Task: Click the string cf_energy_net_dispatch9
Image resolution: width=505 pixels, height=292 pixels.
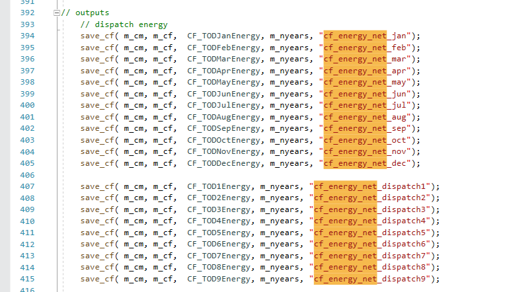Action: pos(369,279)
